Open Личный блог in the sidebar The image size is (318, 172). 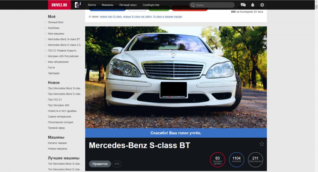(x=56, y=22)
